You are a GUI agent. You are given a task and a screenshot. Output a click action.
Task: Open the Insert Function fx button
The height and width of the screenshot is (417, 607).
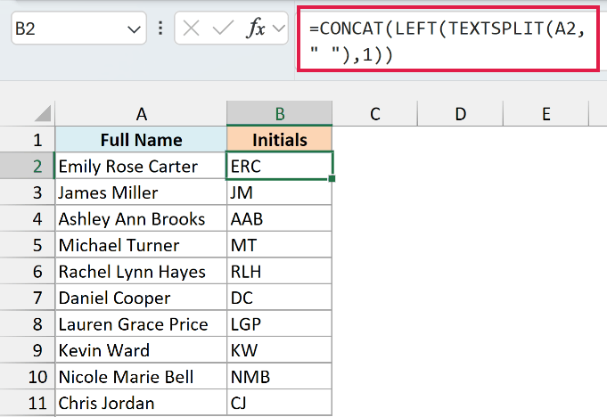click(x=256, y=29)
